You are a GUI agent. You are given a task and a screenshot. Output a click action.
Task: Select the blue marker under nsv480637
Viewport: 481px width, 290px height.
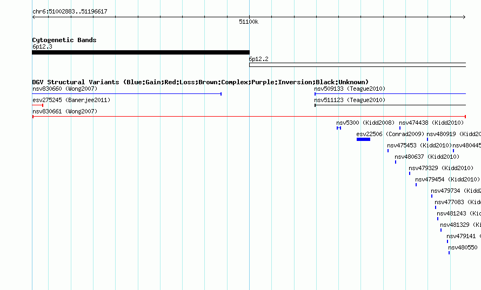[396, 162]
